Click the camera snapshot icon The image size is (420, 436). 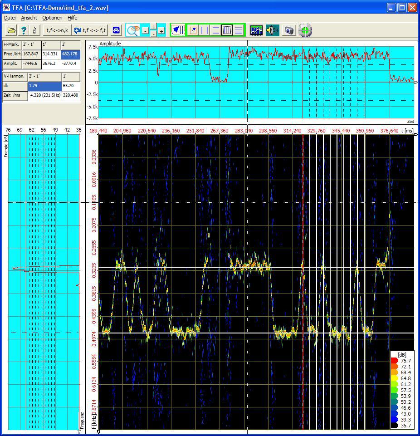point(289,30)
